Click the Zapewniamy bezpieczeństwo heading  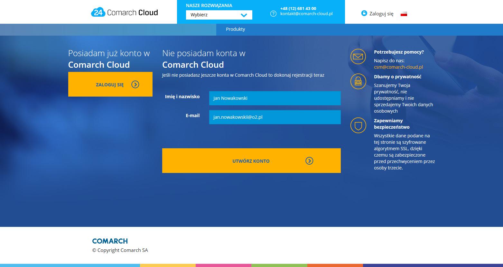coord(392,124)
